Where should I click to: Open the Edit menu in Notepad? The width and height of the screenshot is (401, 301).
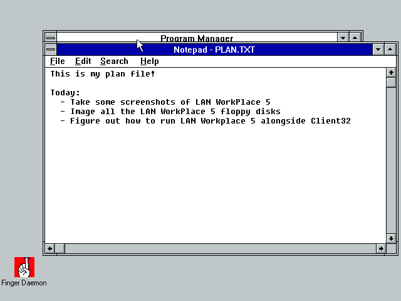point(83,61)
